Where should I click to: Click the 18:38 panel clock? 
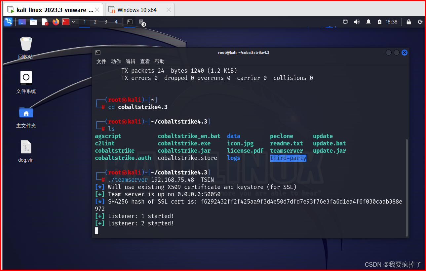(391, 22)
